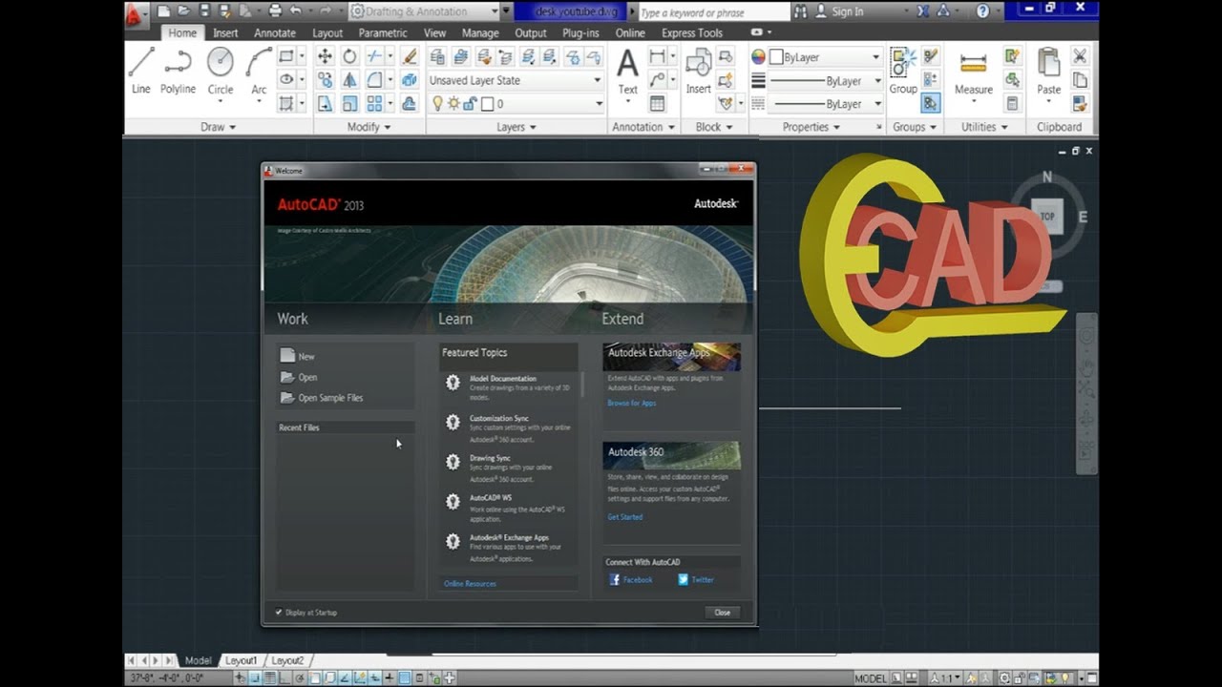Open the Manage ribbon tab
Screen dimensions: 1222x687
coord(480,32)
